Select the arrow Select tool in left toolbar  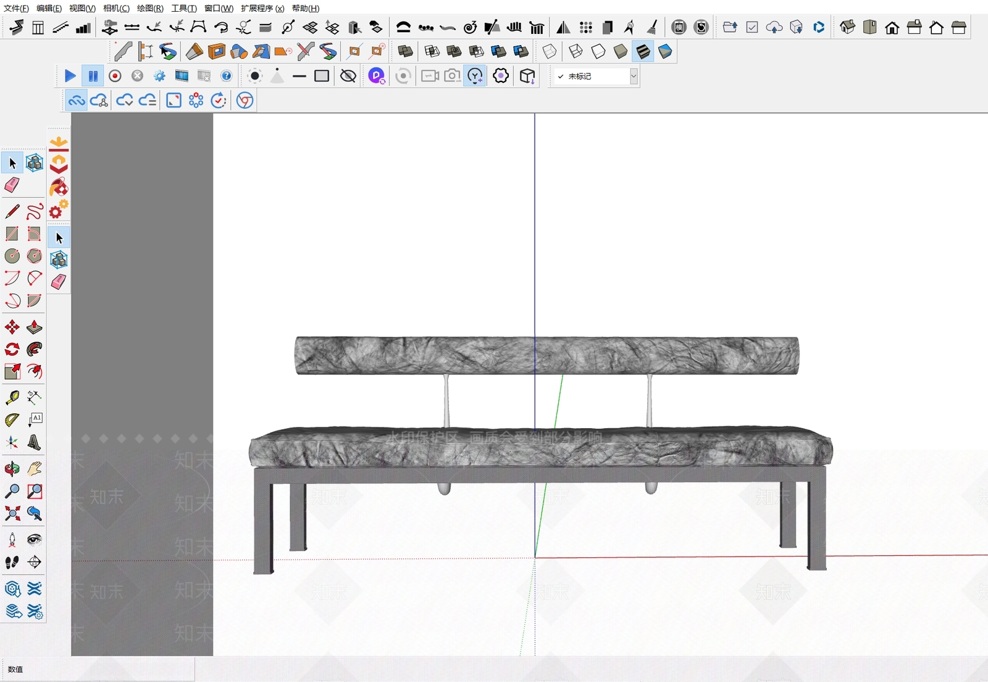(12, 163)
